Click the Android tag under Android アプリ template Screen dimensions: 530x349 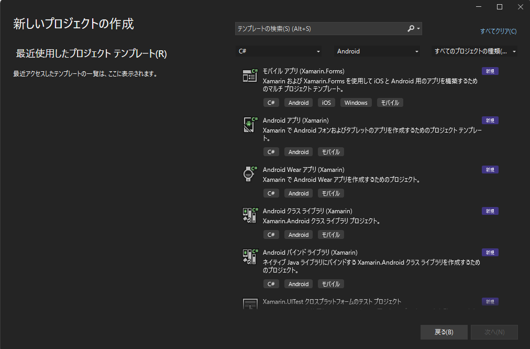[299, 152]
